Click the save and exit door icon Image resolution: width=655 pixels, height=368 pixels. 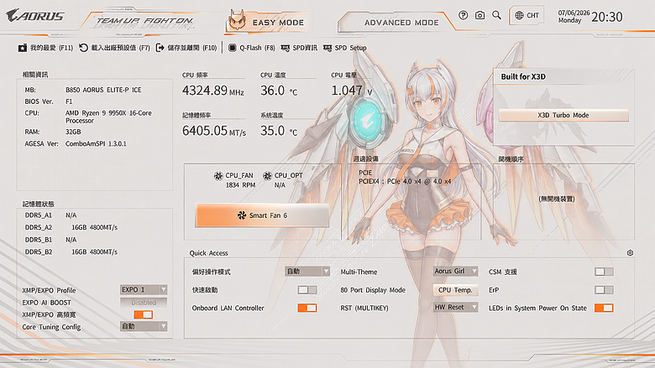click(160, 48)
